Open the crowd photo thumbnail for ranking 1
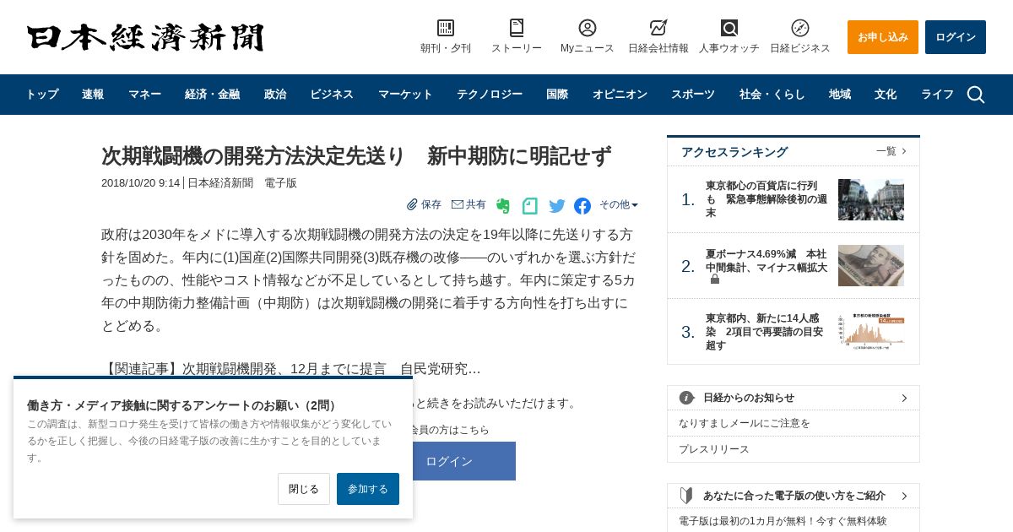Viewport: 1013px width, 532px height. [x=871, y=199]
